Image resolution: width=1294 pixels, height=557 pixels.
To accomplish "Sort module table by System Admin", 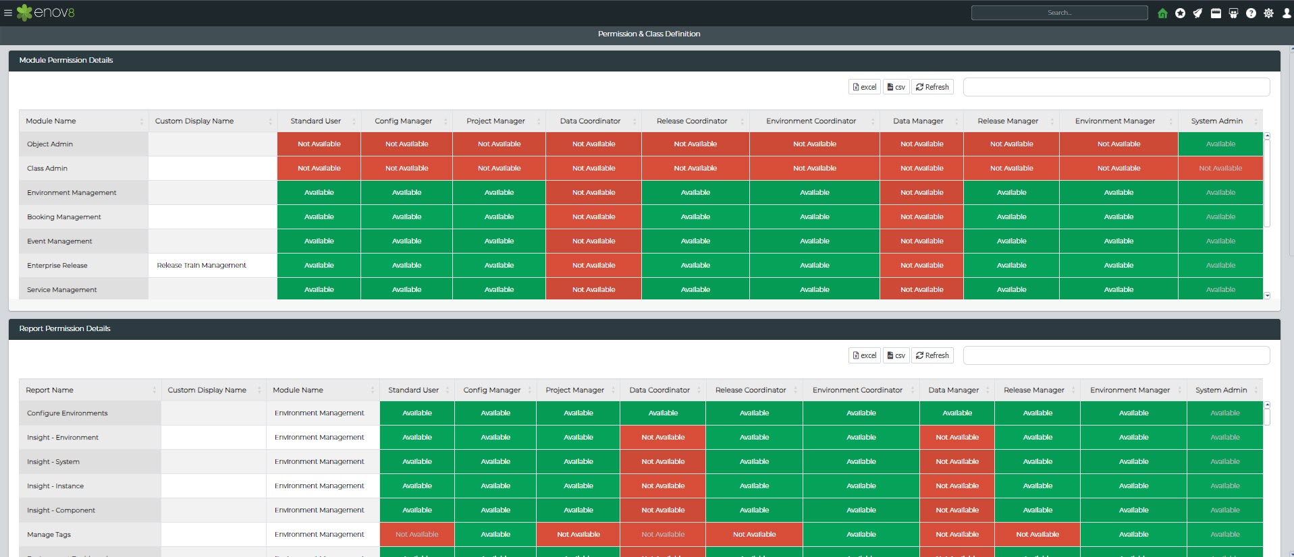I will tap(1220, 121).
